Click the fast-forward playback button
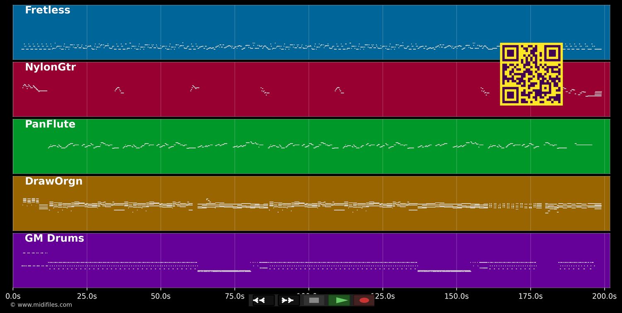Viewport: 622px width, 313px height. (289, 300)
